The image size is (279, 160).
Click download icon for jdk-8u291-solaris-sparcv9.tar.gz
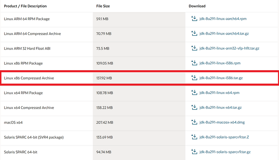(194, 152)
